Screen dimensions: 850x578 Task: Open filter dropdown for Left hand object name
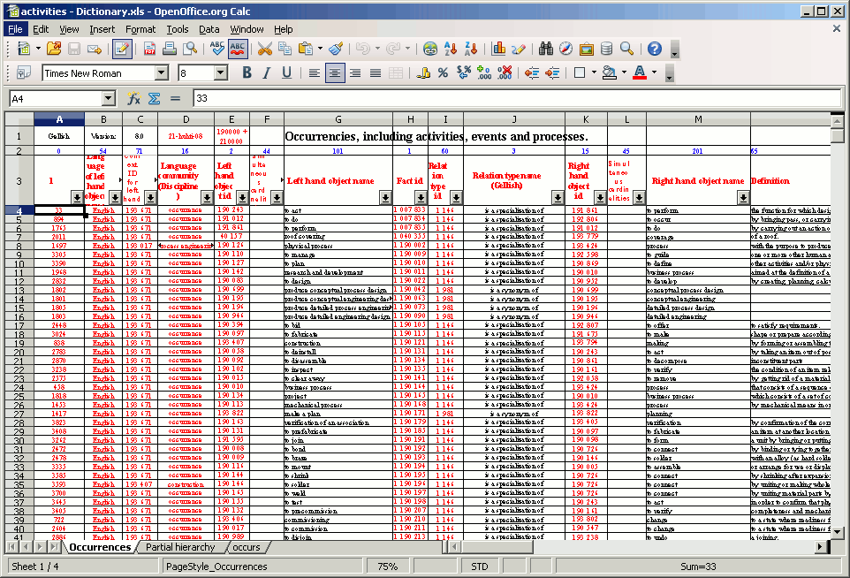385,198
